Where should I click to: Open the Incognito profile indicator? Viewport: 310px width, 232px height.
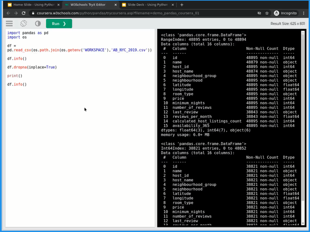point(285,13)
